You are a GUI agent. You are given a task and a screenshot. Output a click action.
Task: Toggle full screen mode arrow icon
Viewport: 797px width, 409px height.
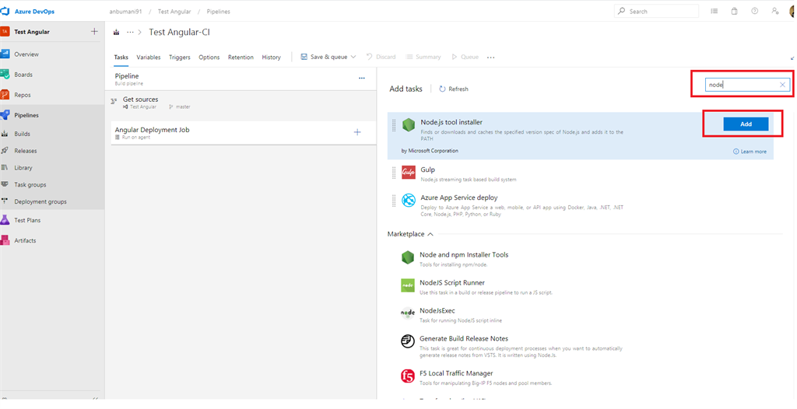792,58
